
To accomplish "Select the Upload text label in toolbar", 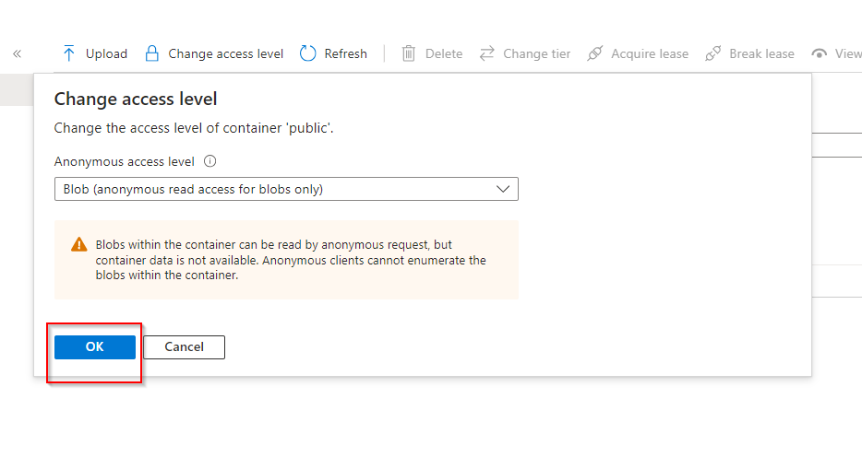I will tap(106, 53).
